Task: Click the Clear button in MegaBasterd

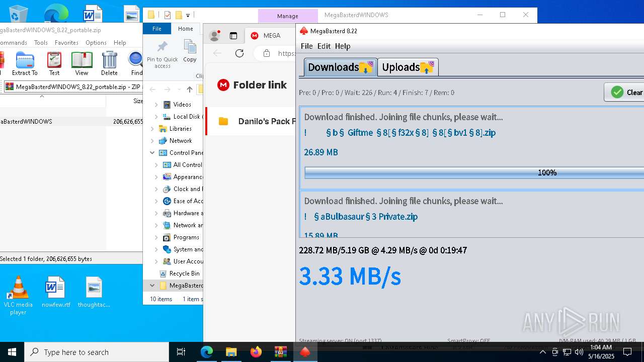Action: pyautogui.click(x=624, y=93)
